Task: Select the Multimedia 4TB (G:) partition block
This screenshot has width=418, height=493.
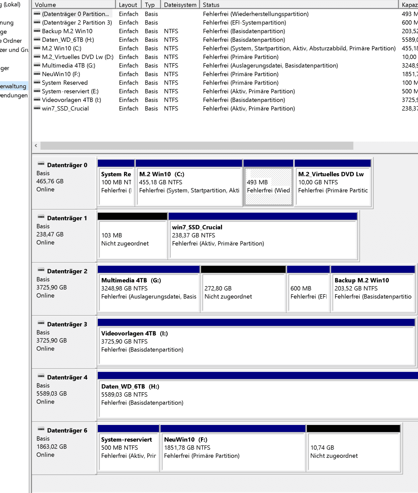Action: 149,289
